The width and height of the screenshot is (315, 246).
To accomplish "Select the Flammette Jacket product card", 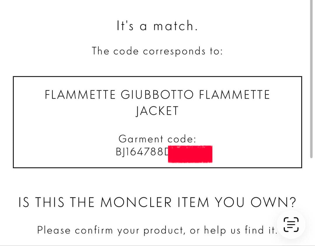I will coord(157,122).
